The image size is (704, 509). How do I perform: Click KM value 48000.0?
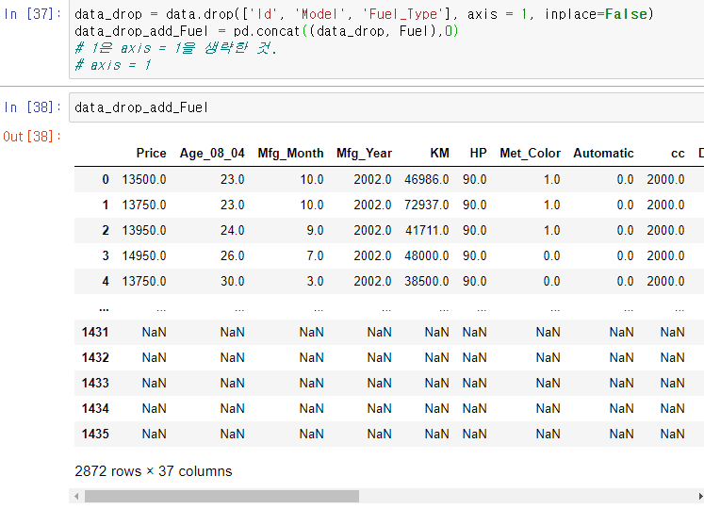(x=427, y=256)
